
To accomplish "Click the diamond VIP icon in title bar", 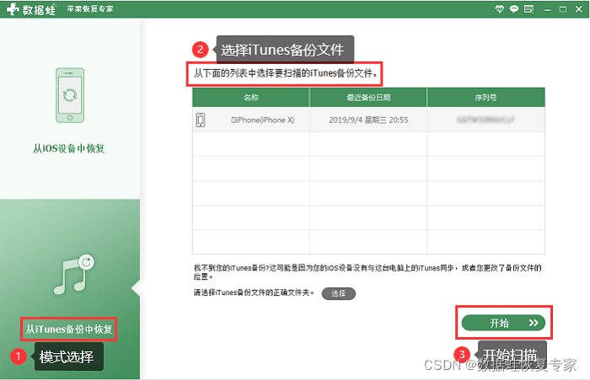I will pos(499,9).
